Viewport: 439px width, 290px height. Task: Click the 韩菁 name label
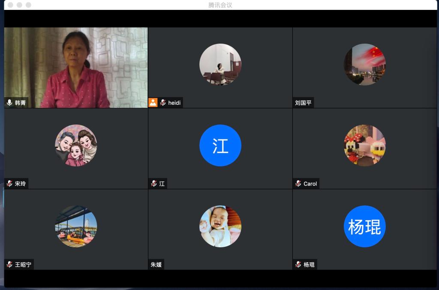point(20,103)
